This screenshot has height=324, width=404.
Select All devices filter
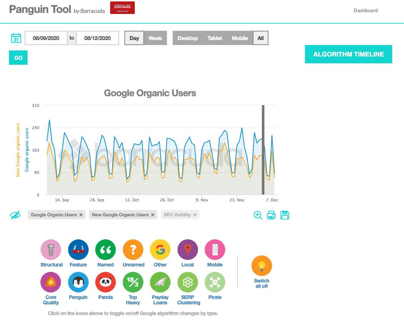(x=261, y=38)
